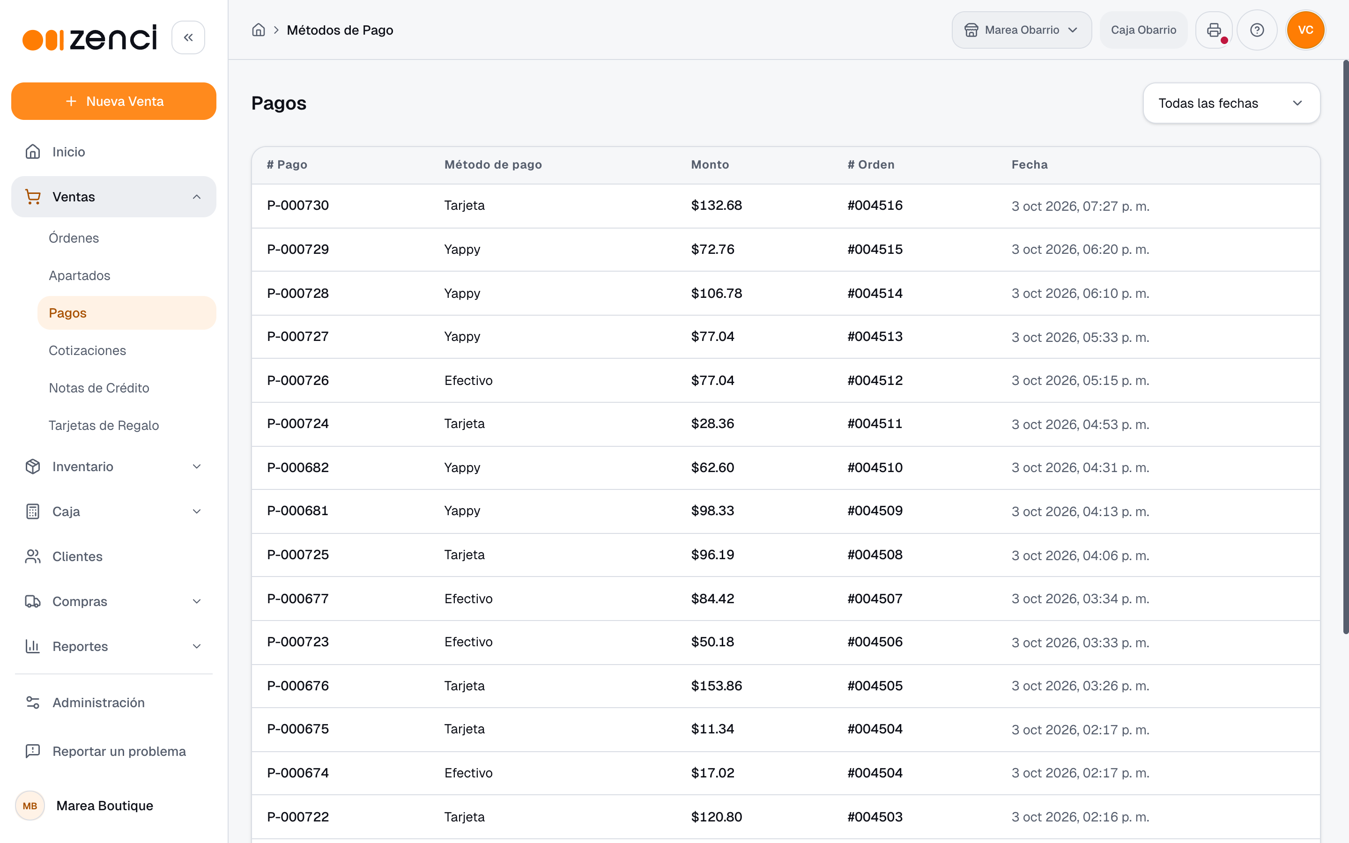
Task: Open the Apartados submenu item
Action: click(126, 275)
